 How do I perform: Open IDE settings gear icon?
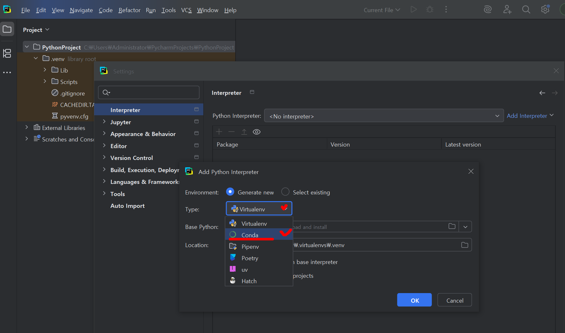pyautogui.click(x=545, y=10)
